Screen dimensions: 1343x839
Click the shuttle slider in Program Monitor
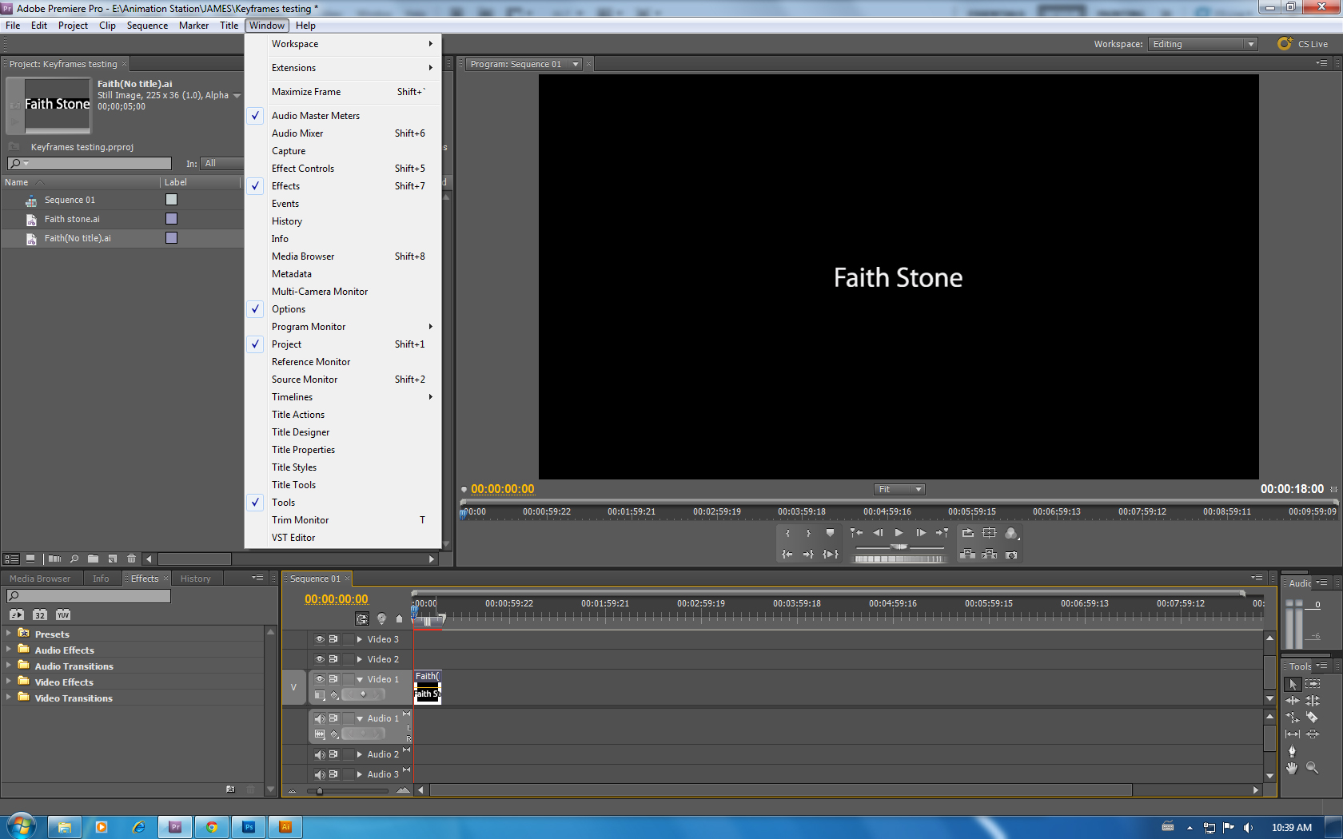tap(899, 547)
